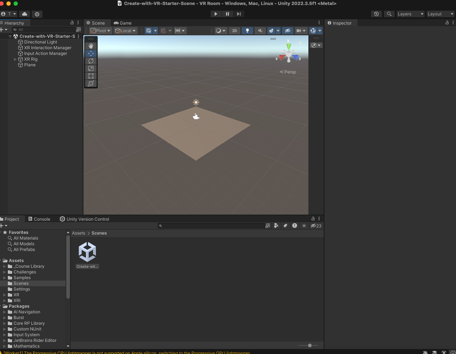Toggle grid snapping in Scene view
The width and height of the screenshot is (456, 354).
[x=163, y=31]
